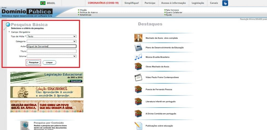Open the Política do Acervo link
Image resolution: width=267 pixels, height=130 pixels.
click(89, 13)
